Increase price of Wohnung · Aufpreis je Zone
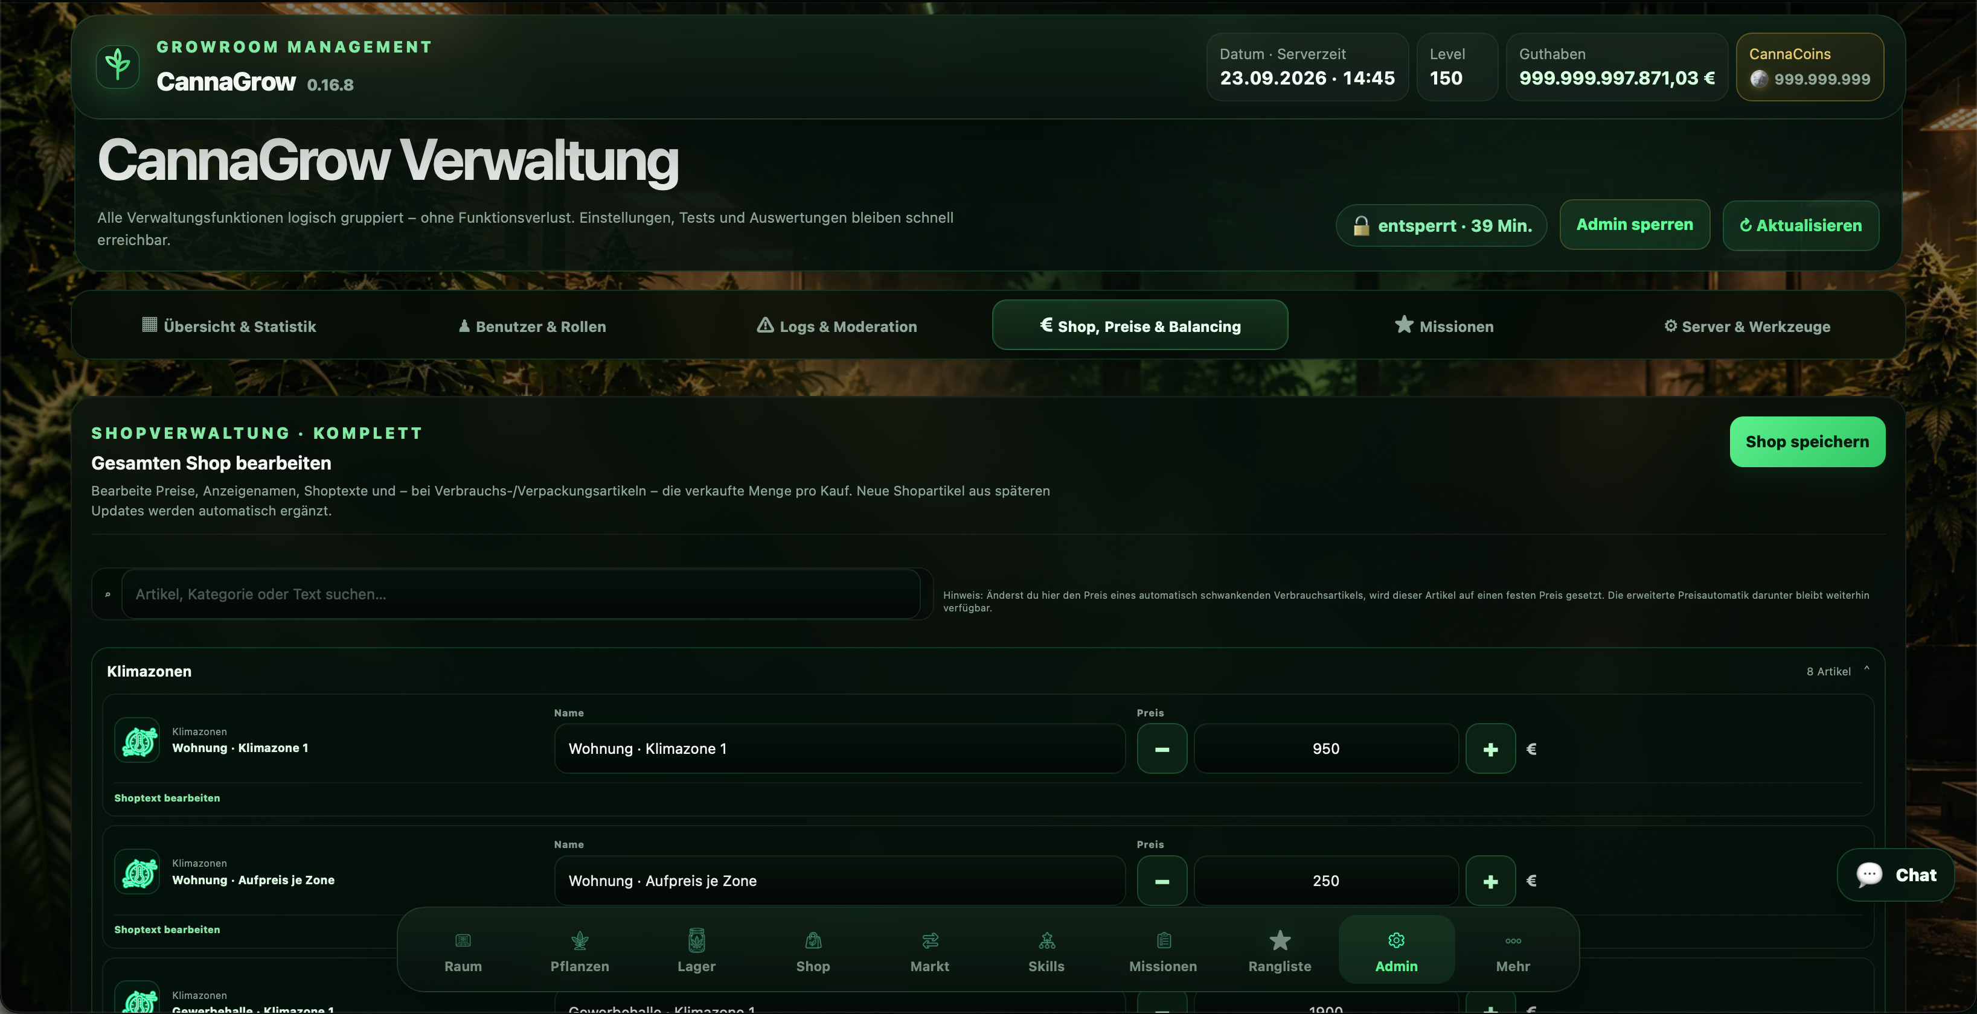Viewport: 1977px width, 1014px height. (1490, 881)
